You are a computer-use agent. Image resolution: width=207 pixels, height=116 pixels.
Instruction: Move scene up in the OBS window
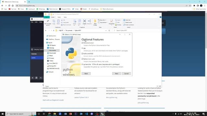click(x=41, y=78)
